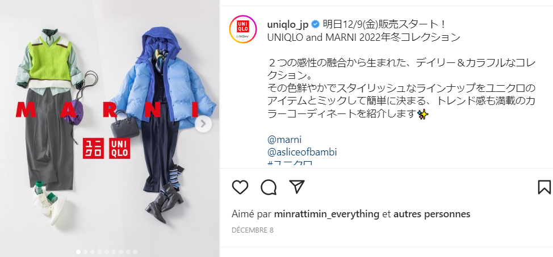Image resolution: width=553 pixels, height=257 pixels.
Task: Open the @marni mention
Action: pyautogui.click(x=284, y=140)
